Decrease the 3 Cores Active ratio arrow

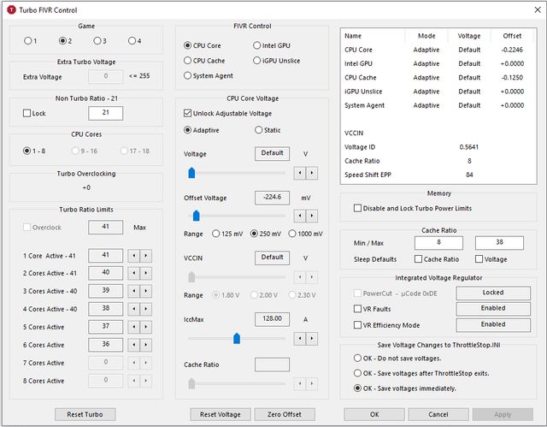click(133, 291)
